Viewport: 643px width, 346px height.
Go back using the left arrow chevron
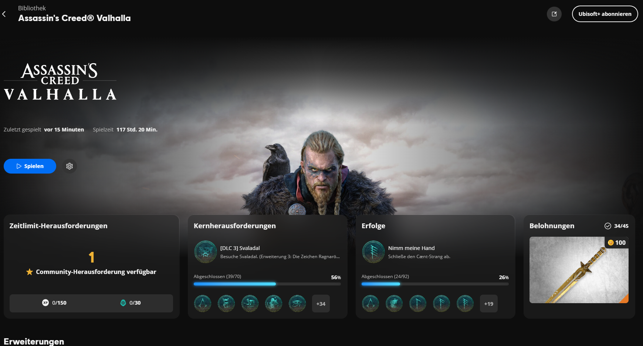[x=4, y=14]
